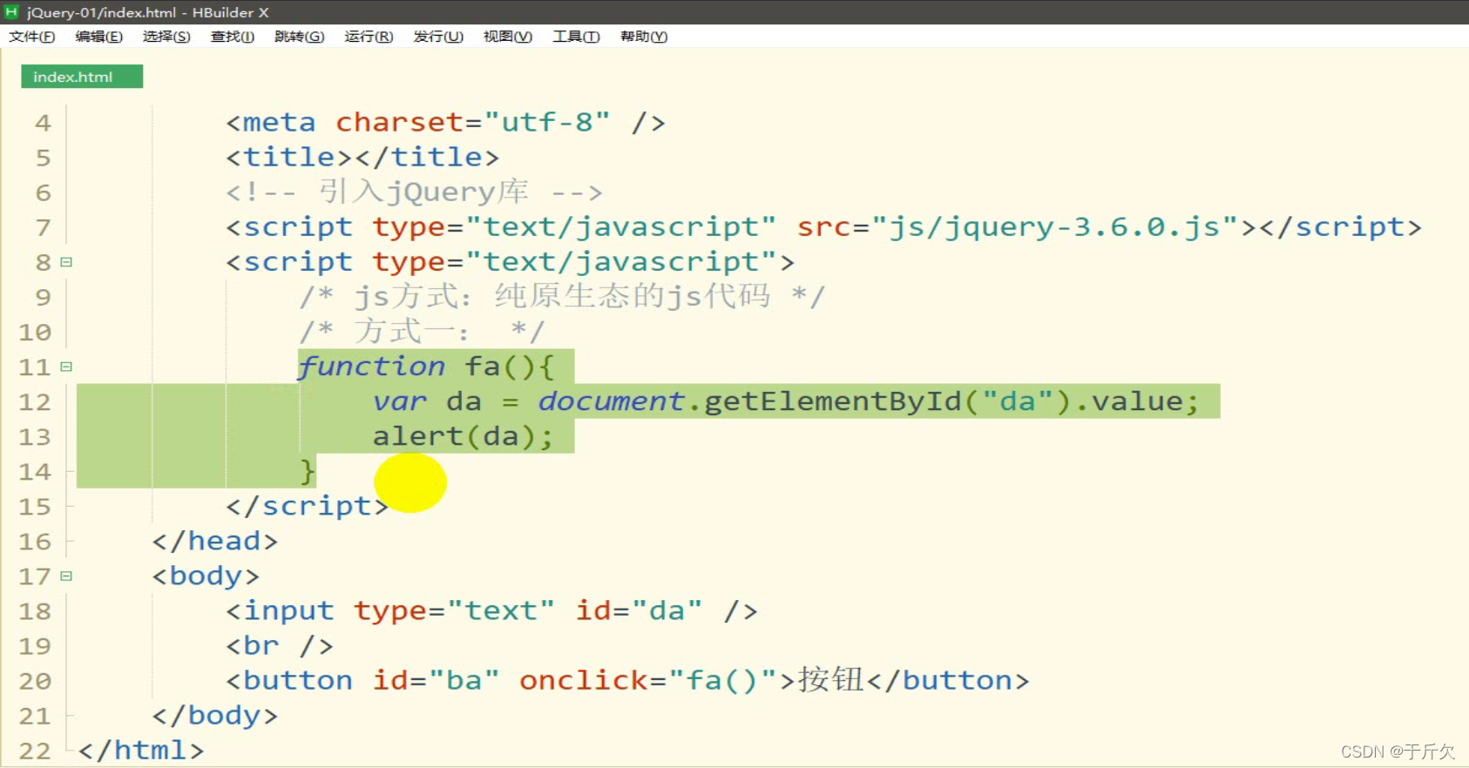Collapse the script block at line 8
Image resolution: width=1469 pixels, height=768 pixels.
tap(66, 262)
